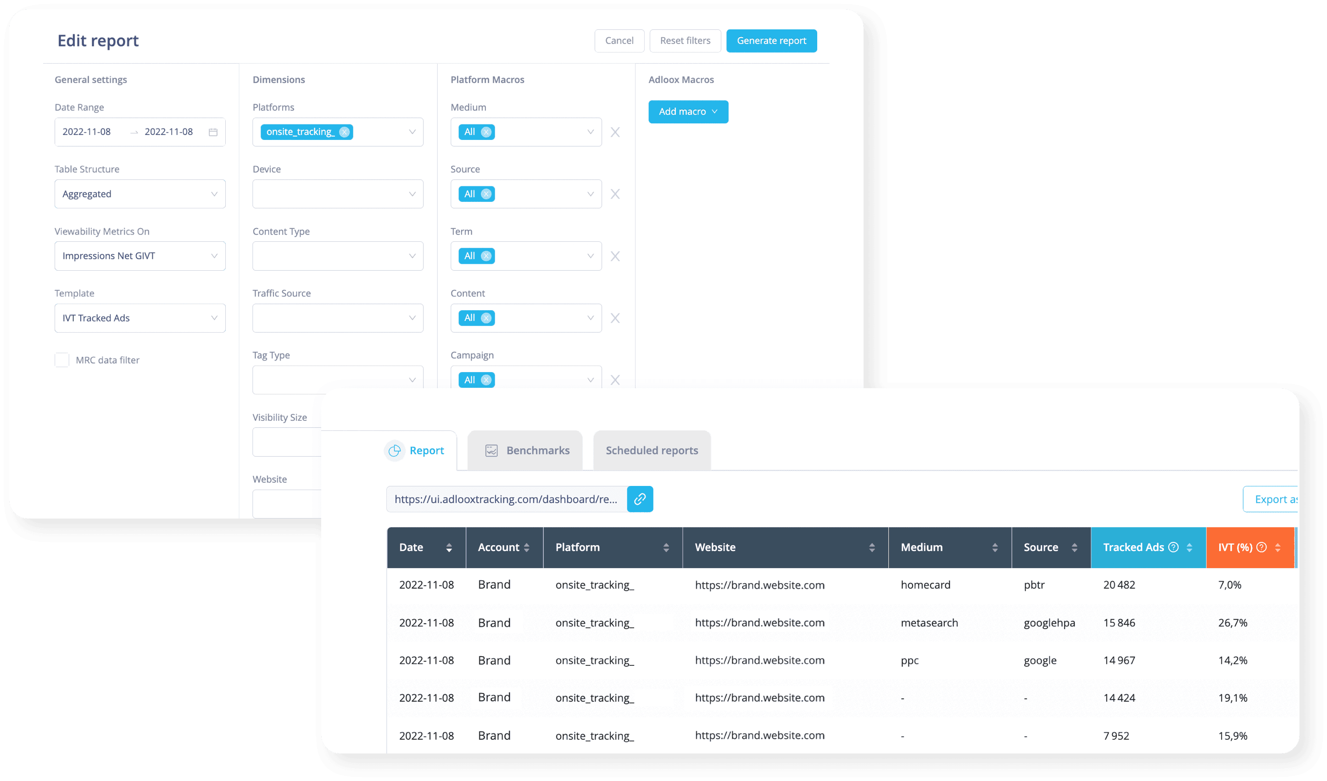Open the Date Range calendar icon
The image size is (1327, 781).
click(213, 132)
